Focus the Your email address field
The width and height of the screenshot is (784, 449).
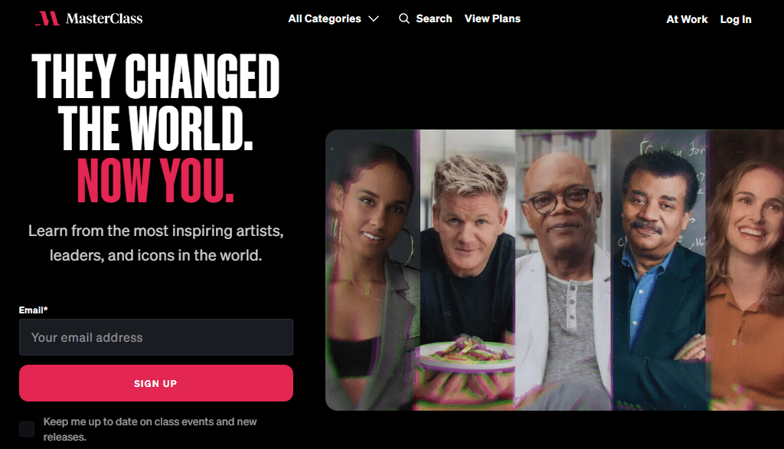156,337
